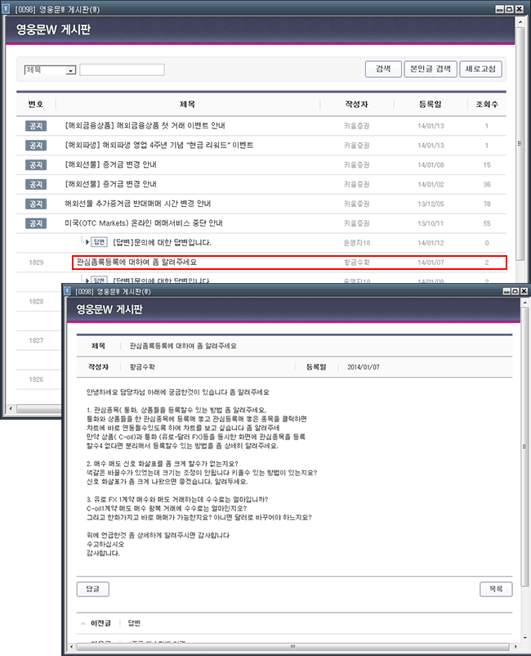
Task: Click date 14/01/07 in the list
Action: 431,263
